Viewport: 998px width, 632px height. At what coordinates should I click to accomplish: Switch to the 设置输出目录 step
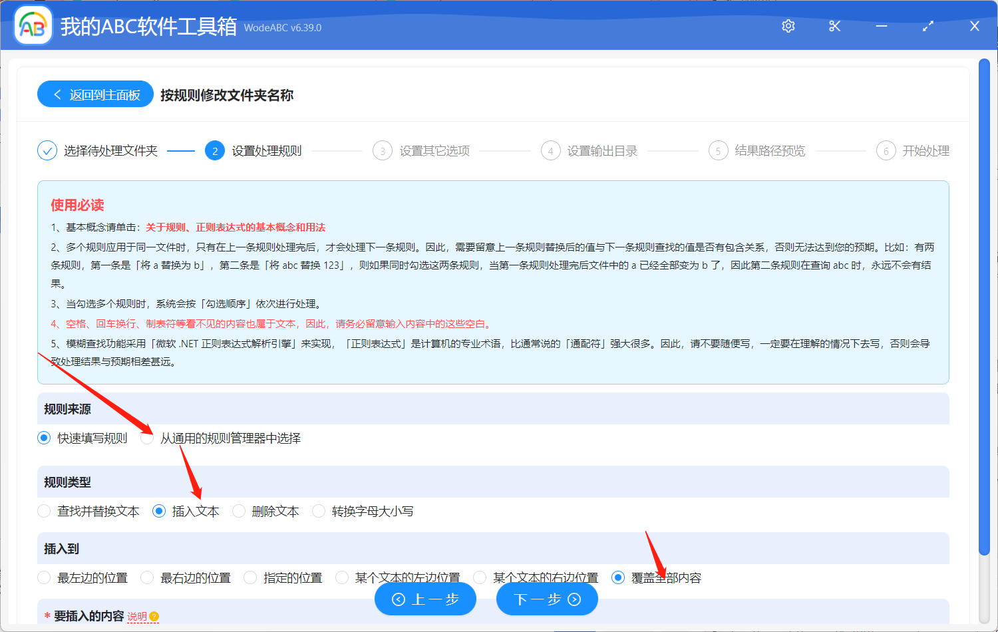point(550,151)
